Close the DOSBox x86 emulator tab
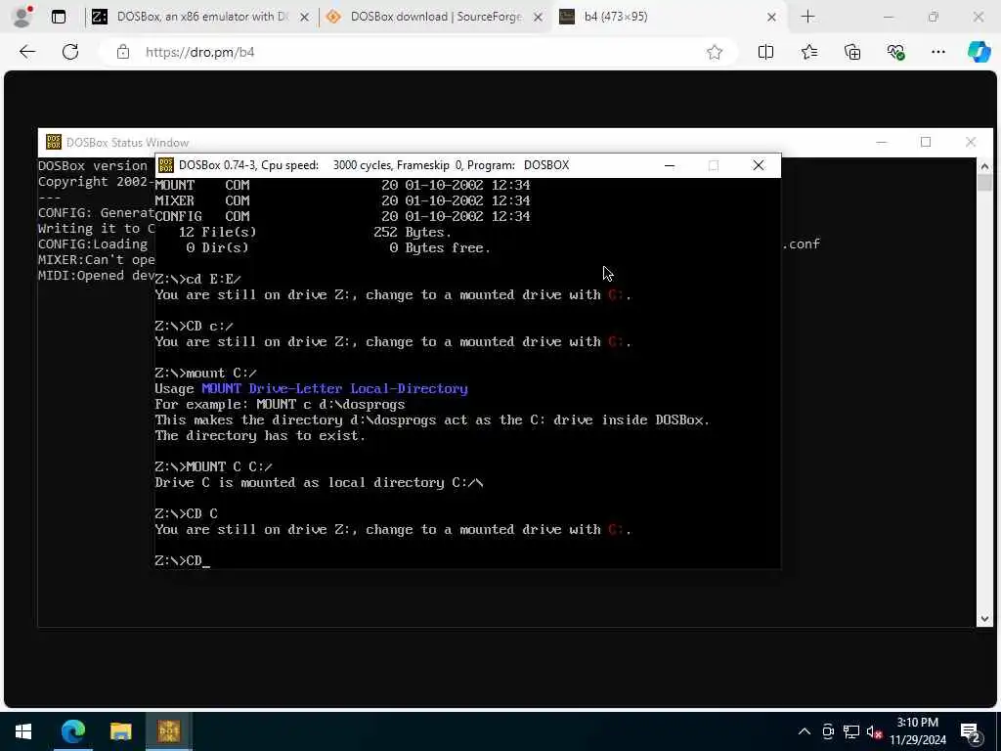The height and width of the screenshot is (751, 1001). point(305,18)
